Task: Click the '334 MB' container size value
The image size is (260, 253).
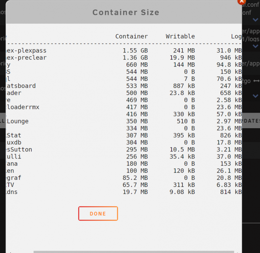Action: pos(137,128)
